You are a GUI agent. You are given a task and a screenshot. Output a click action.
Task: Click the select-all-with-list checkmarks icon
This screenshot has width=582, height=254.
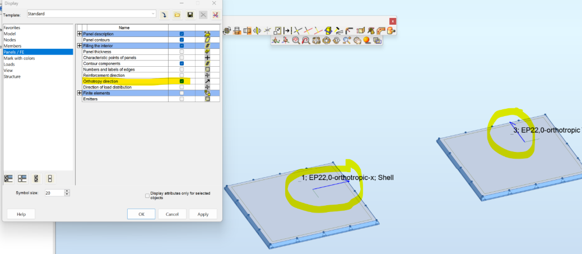click(x=8, y=179)
